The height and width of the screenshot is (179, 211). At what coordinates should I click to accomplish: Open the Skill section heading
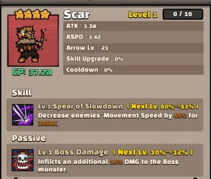(21, 93)
